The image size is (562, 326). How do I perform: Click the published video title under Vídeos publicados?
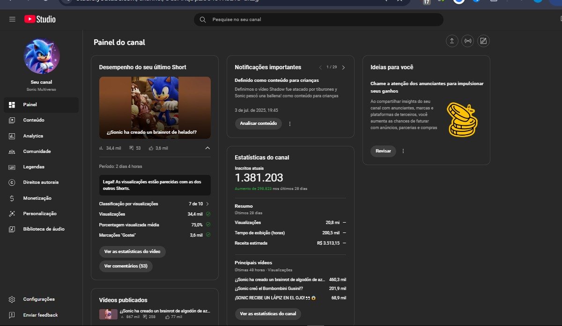tap(165, 311)
